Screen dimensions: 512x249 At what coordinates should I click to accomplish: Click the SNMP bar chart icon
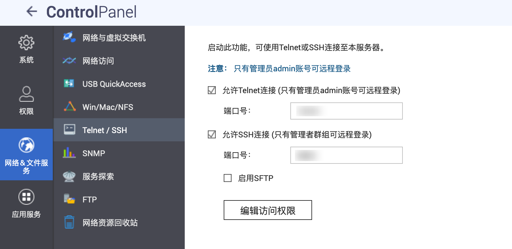click(69, 153)
